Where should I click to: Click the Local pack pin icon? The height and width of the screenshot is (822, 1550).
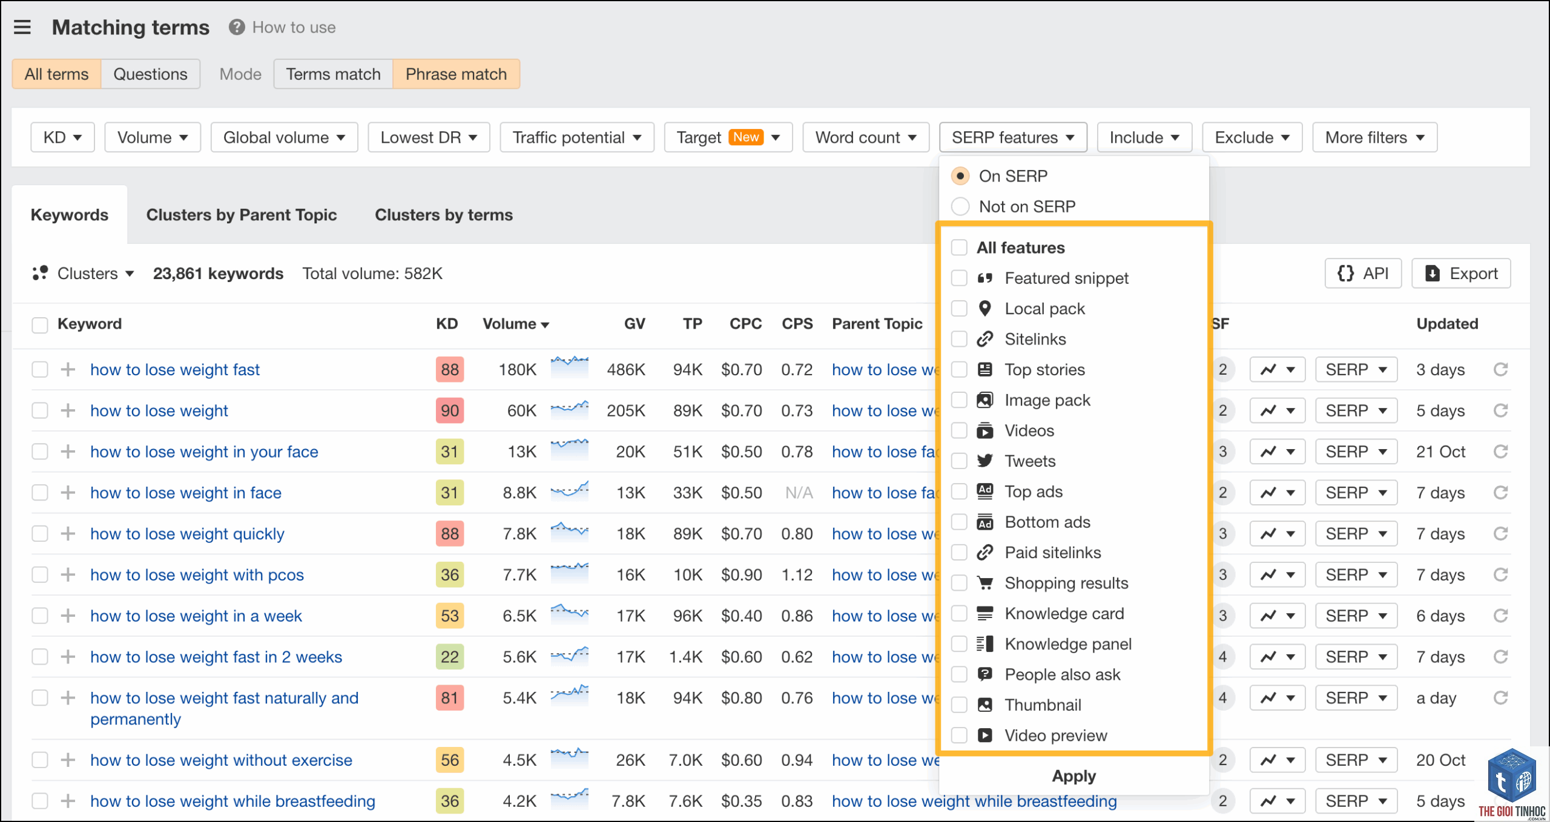[x=985, y=309]
